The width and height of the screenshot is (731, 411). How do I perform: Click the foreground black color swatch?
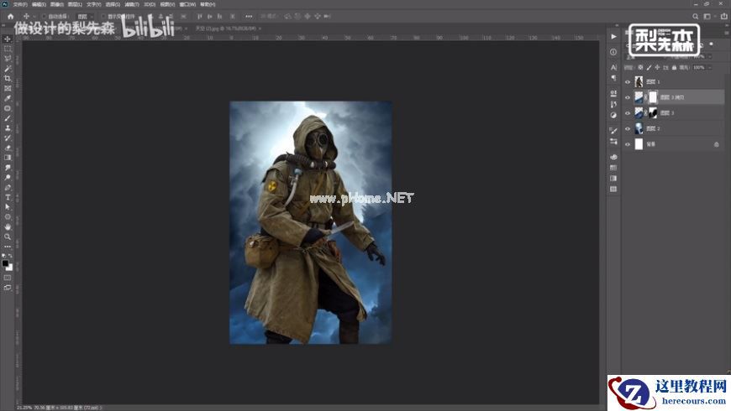5,263
